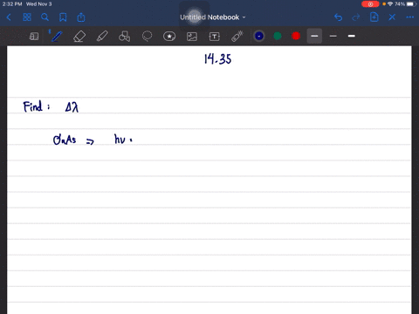This screenshot has width=419, height=314.
Task: Select the Lasso tool
Action: pos(147,37)
